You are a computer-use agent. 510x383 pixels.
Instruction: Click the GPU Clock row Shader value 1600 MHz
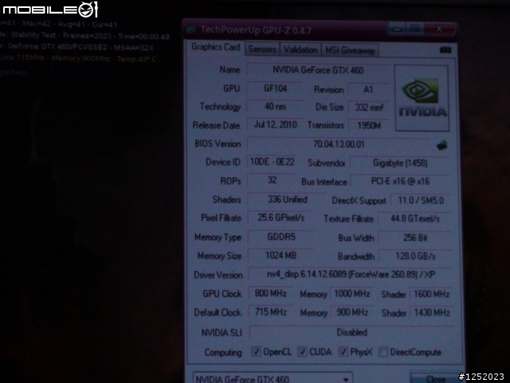(431, 294)
